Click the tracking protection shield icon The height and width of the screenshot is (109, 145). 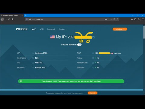click(27, 19)
